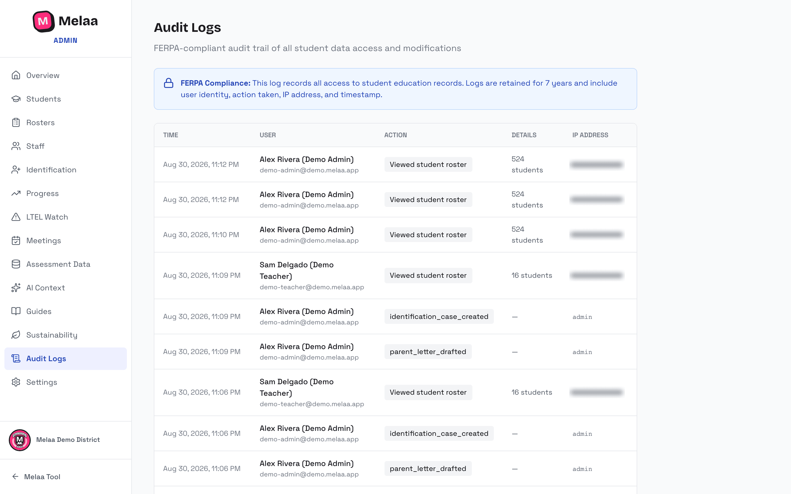
Task: Click the 11:06 PM parent_letter_drafted badge
Action: tap(428, 468)
